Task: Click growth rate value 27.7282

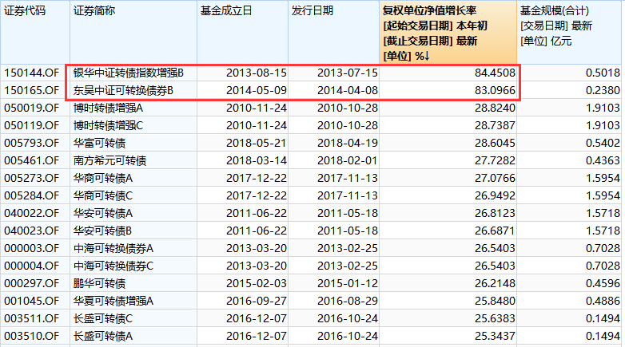Action: coord(495,160)
